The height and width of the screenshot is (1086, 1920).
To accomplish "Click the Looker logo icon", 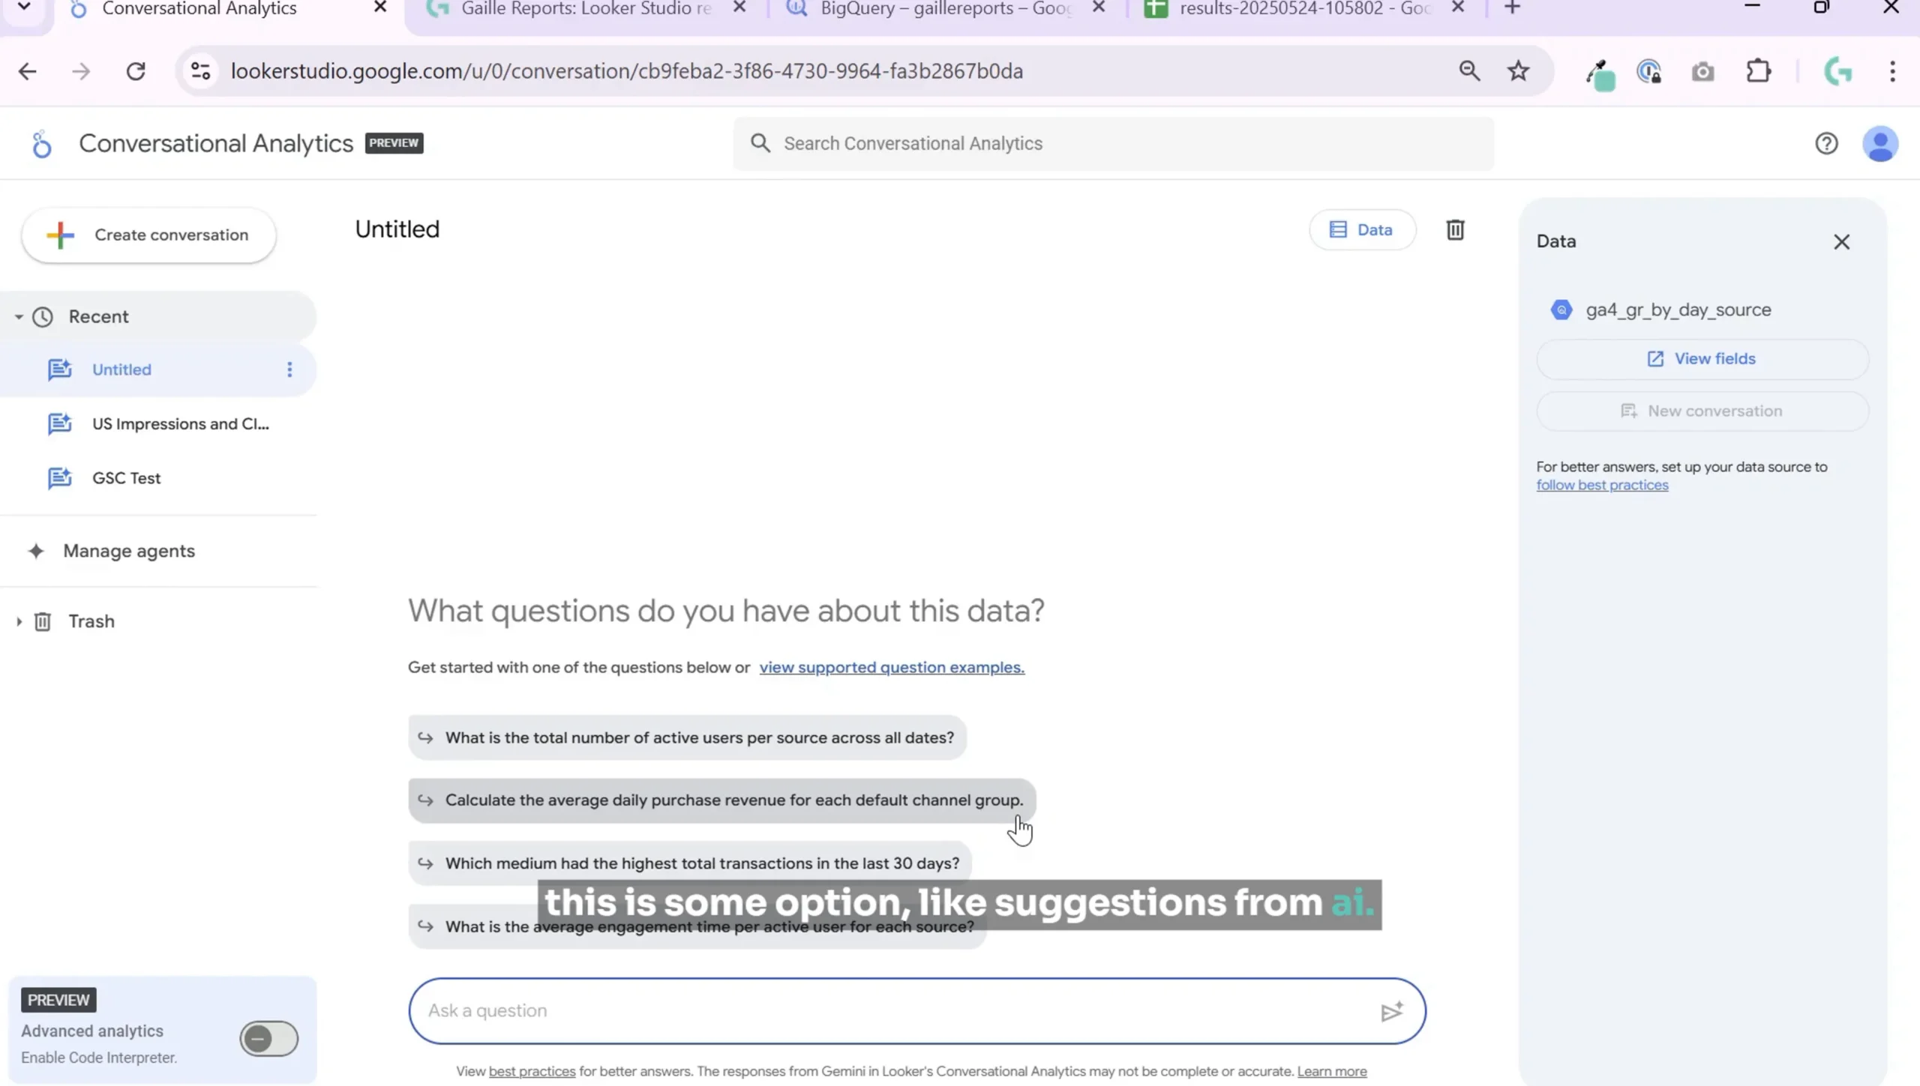I will click(41, 144).
